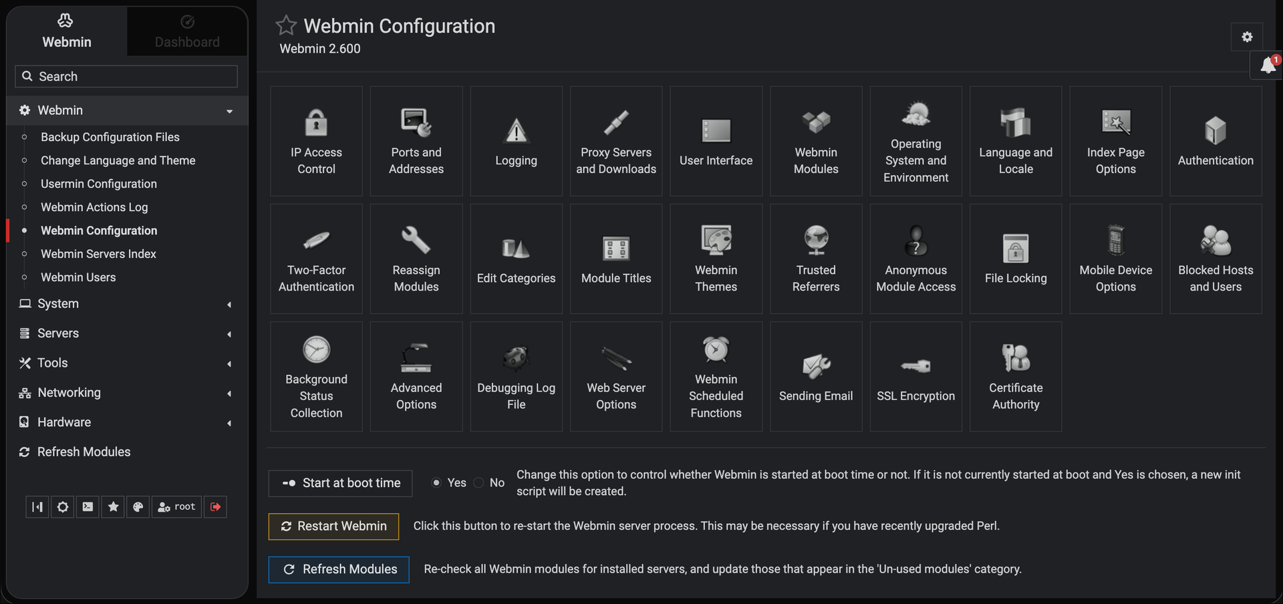Open Trusted Referrers settings
The height and width of the screenshot is (604, 1283).
(x=816, y=259)
